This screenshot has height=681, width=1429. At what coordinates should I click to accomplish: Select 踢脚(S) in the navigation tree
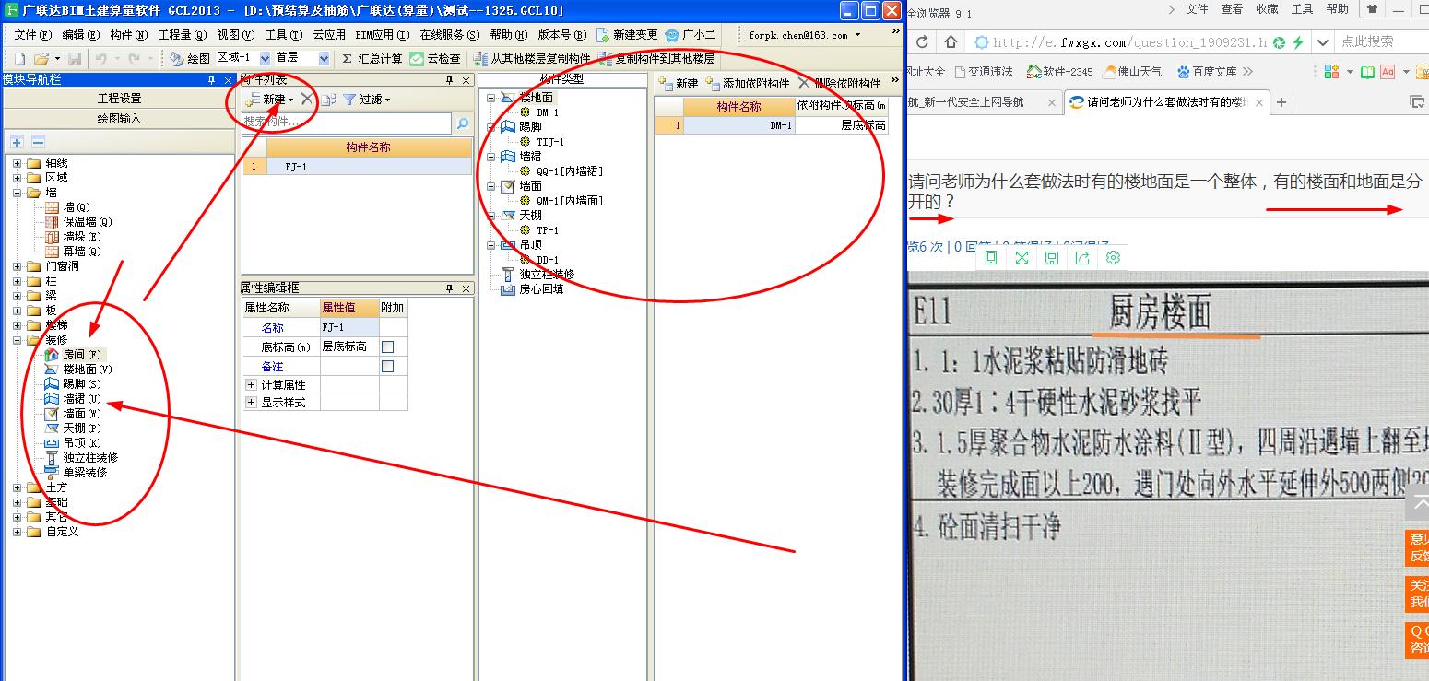click(x=73, y=383)
